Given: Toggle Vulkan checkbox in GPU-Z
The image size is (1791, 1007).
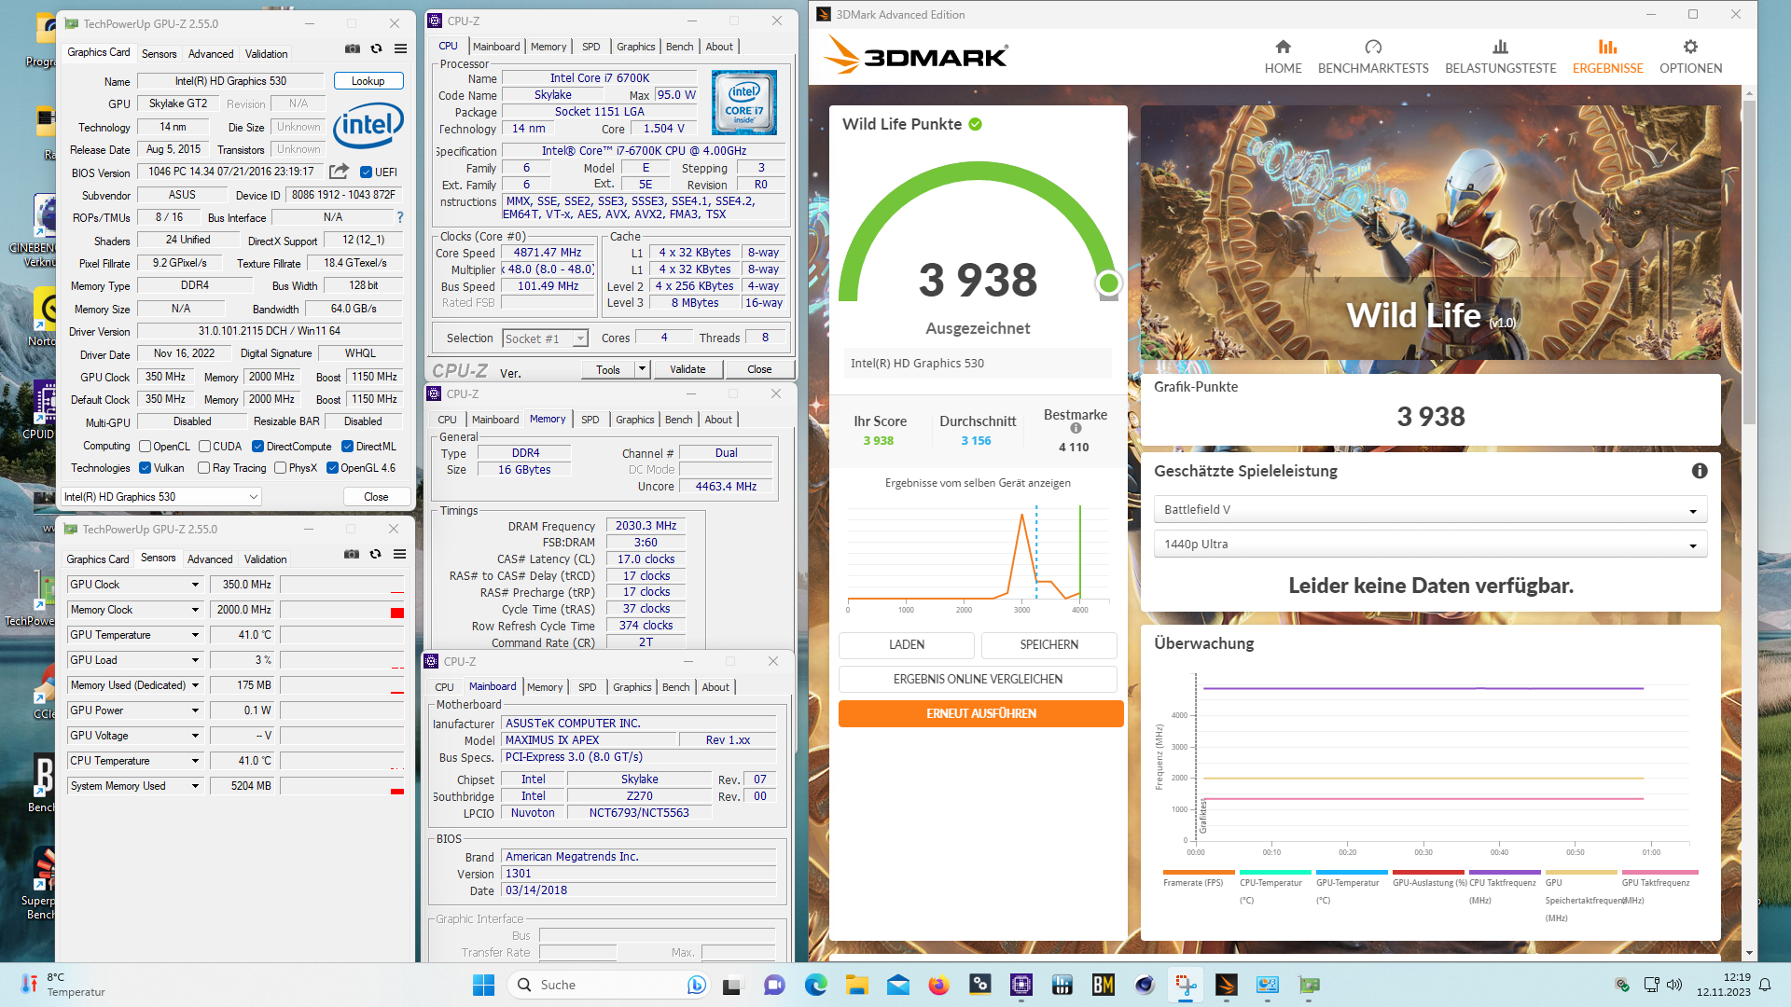Looking at the screenshot, I should coord(145,468).
